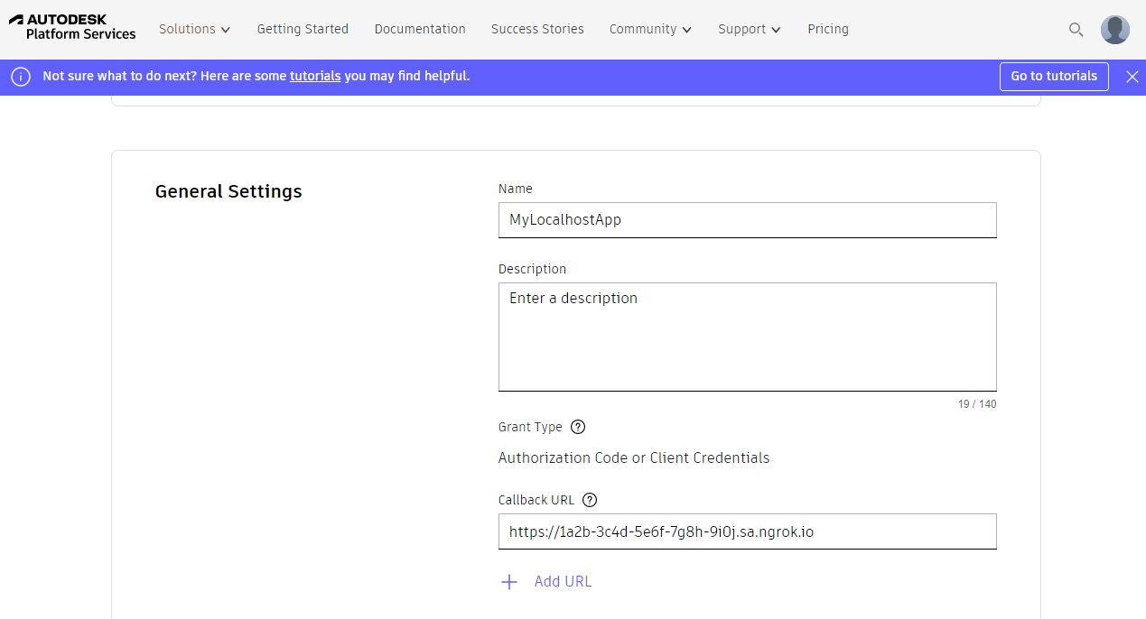The width and height of the screenshot is (1146, 619).
Task: Expand the Solutions dropdown menu
Action: (195, 29)
